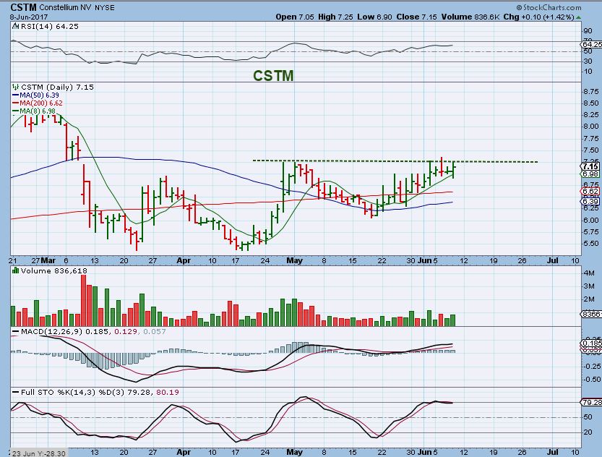Click the 90 RSI axis label
Image resolution: width=602 pixels, height=457 pixels.
click(588, 31)
